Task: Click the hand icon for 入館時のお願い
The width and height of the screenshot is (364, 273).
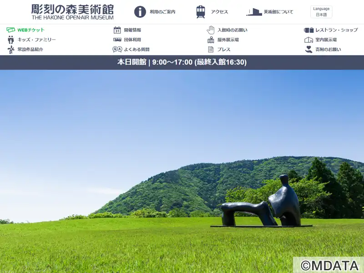Action: 211,30
